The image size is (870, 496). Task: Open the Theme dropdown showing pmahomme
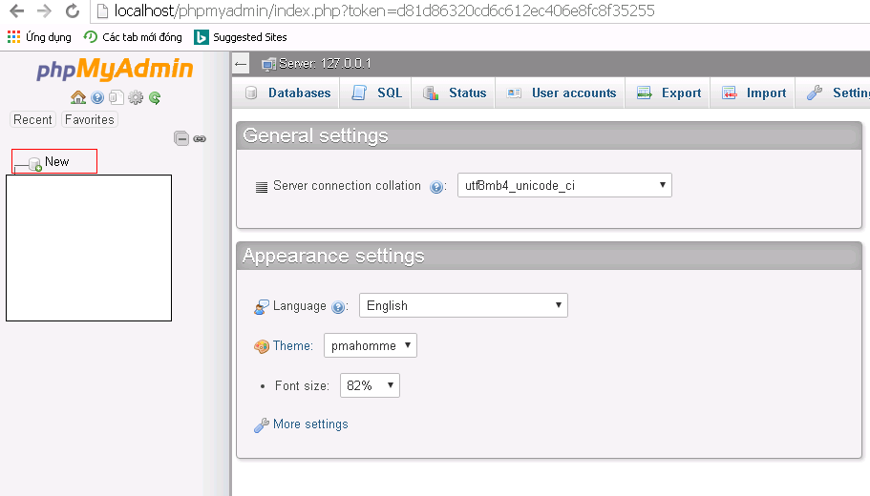371,345
